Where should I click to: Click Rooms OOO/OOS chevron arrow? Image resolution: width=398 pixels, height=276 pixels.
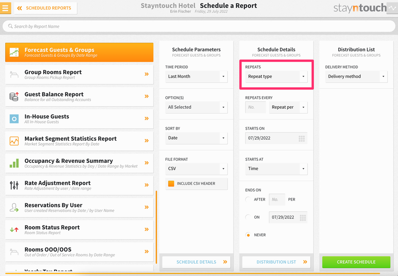point(147,252)
